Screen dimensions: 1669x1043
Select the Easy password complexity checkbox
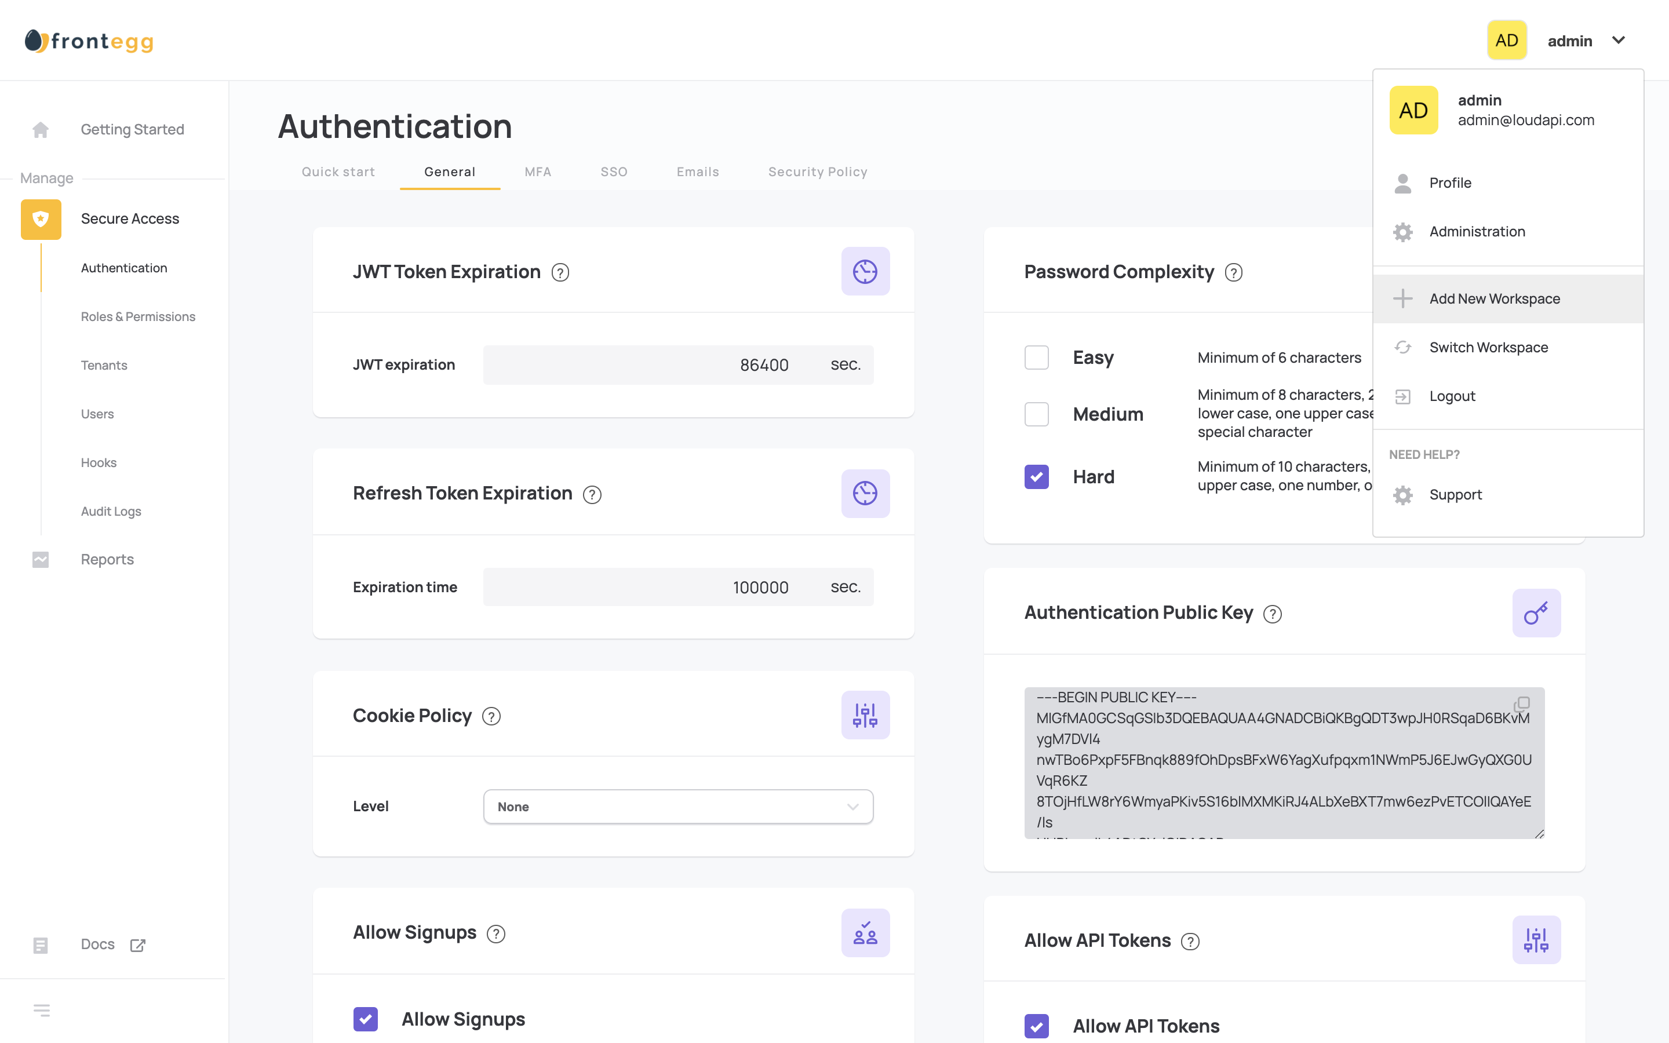click(1036, 358)
